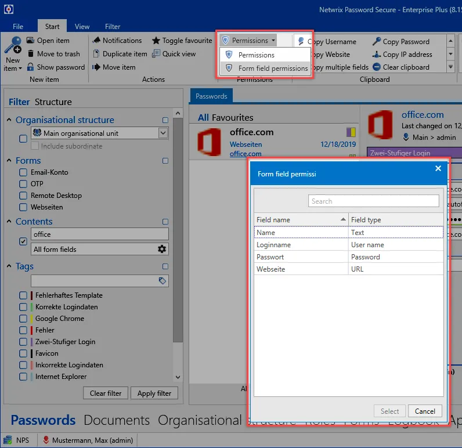Click office.com logo in password list
The height and width of the screenshot is (448, 462).
pos(209,142)
